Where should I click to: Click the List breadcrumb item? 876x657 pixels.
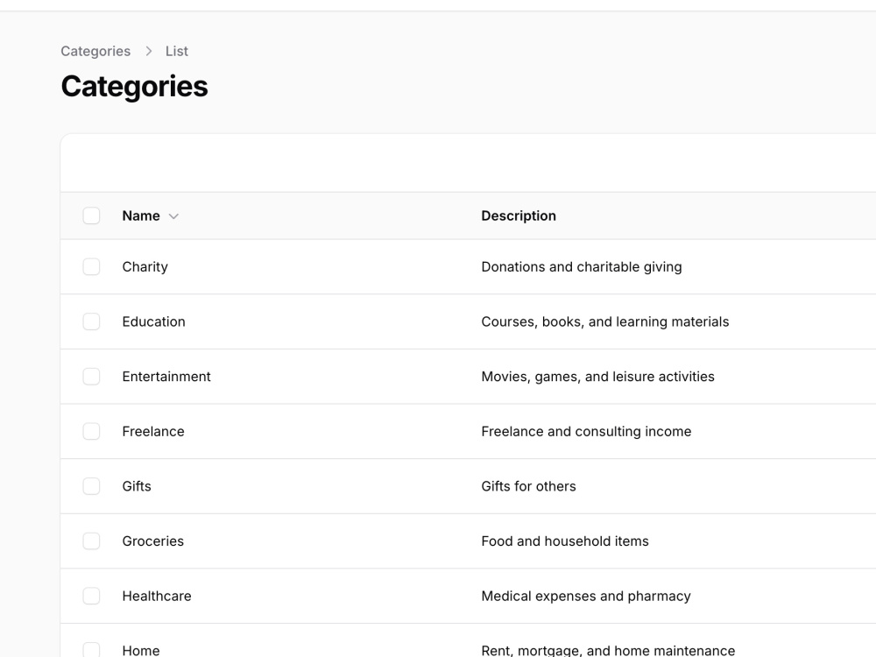(x=177, y=52)
